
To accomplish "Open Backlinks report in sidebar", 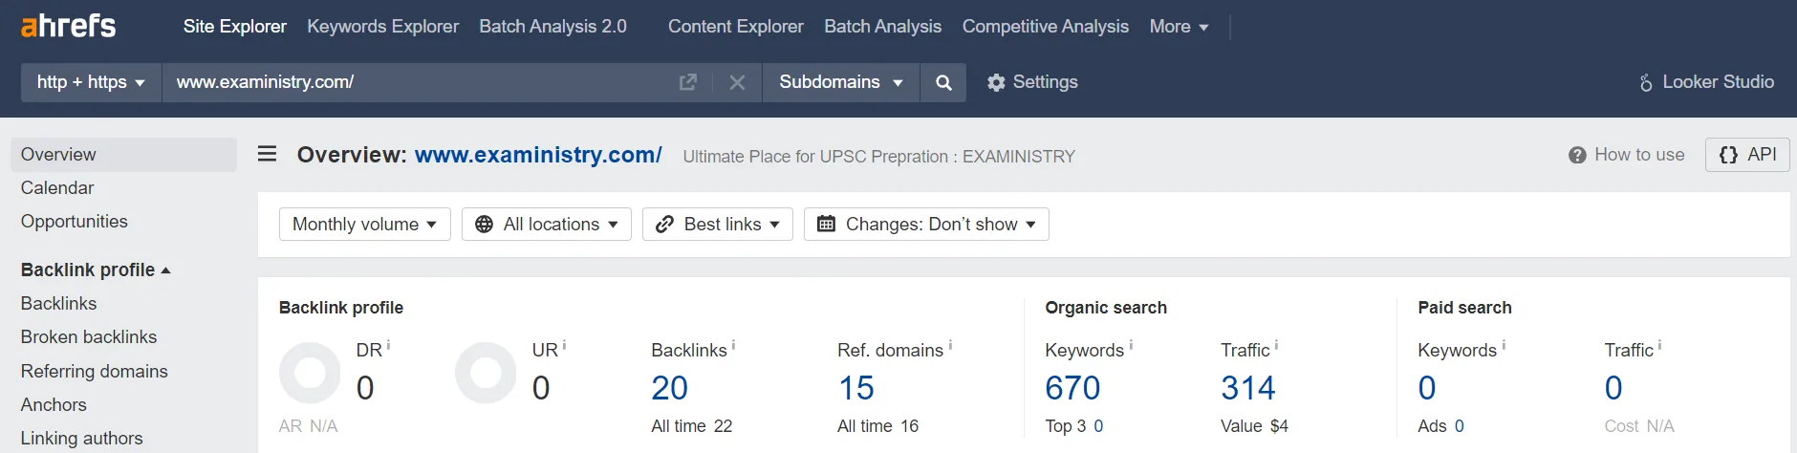I will click(x=58, y=303).
